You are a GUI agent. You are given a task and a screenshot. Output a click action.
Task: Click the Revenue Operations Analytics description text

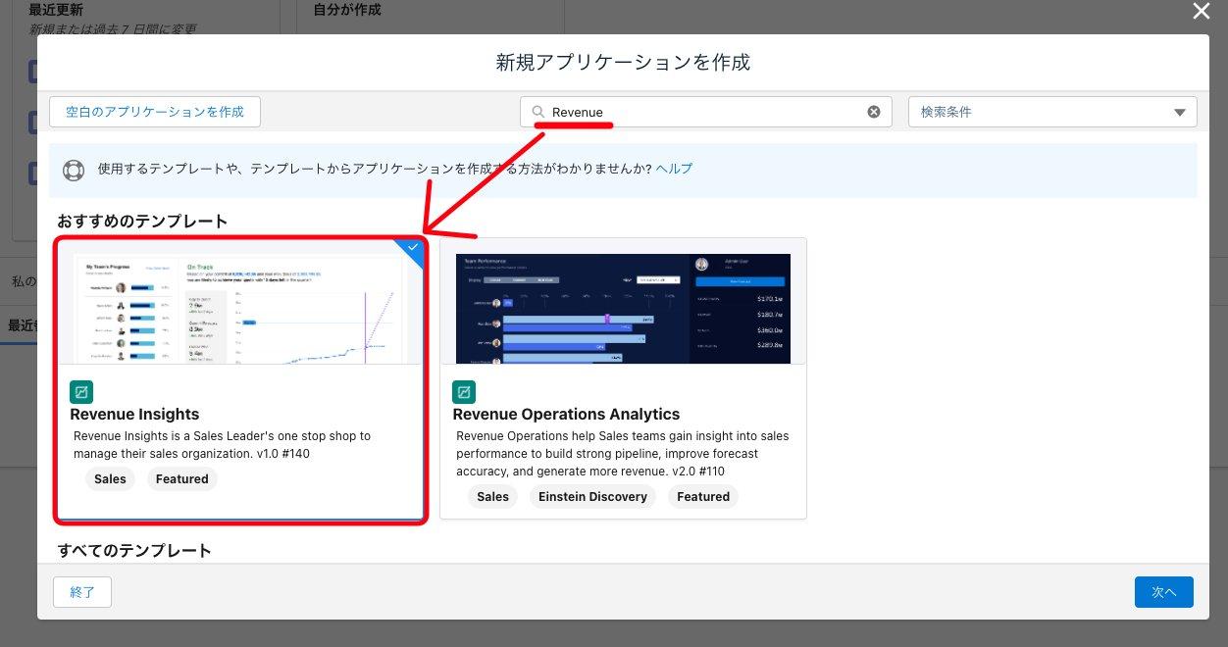click(x=623, y=454)
